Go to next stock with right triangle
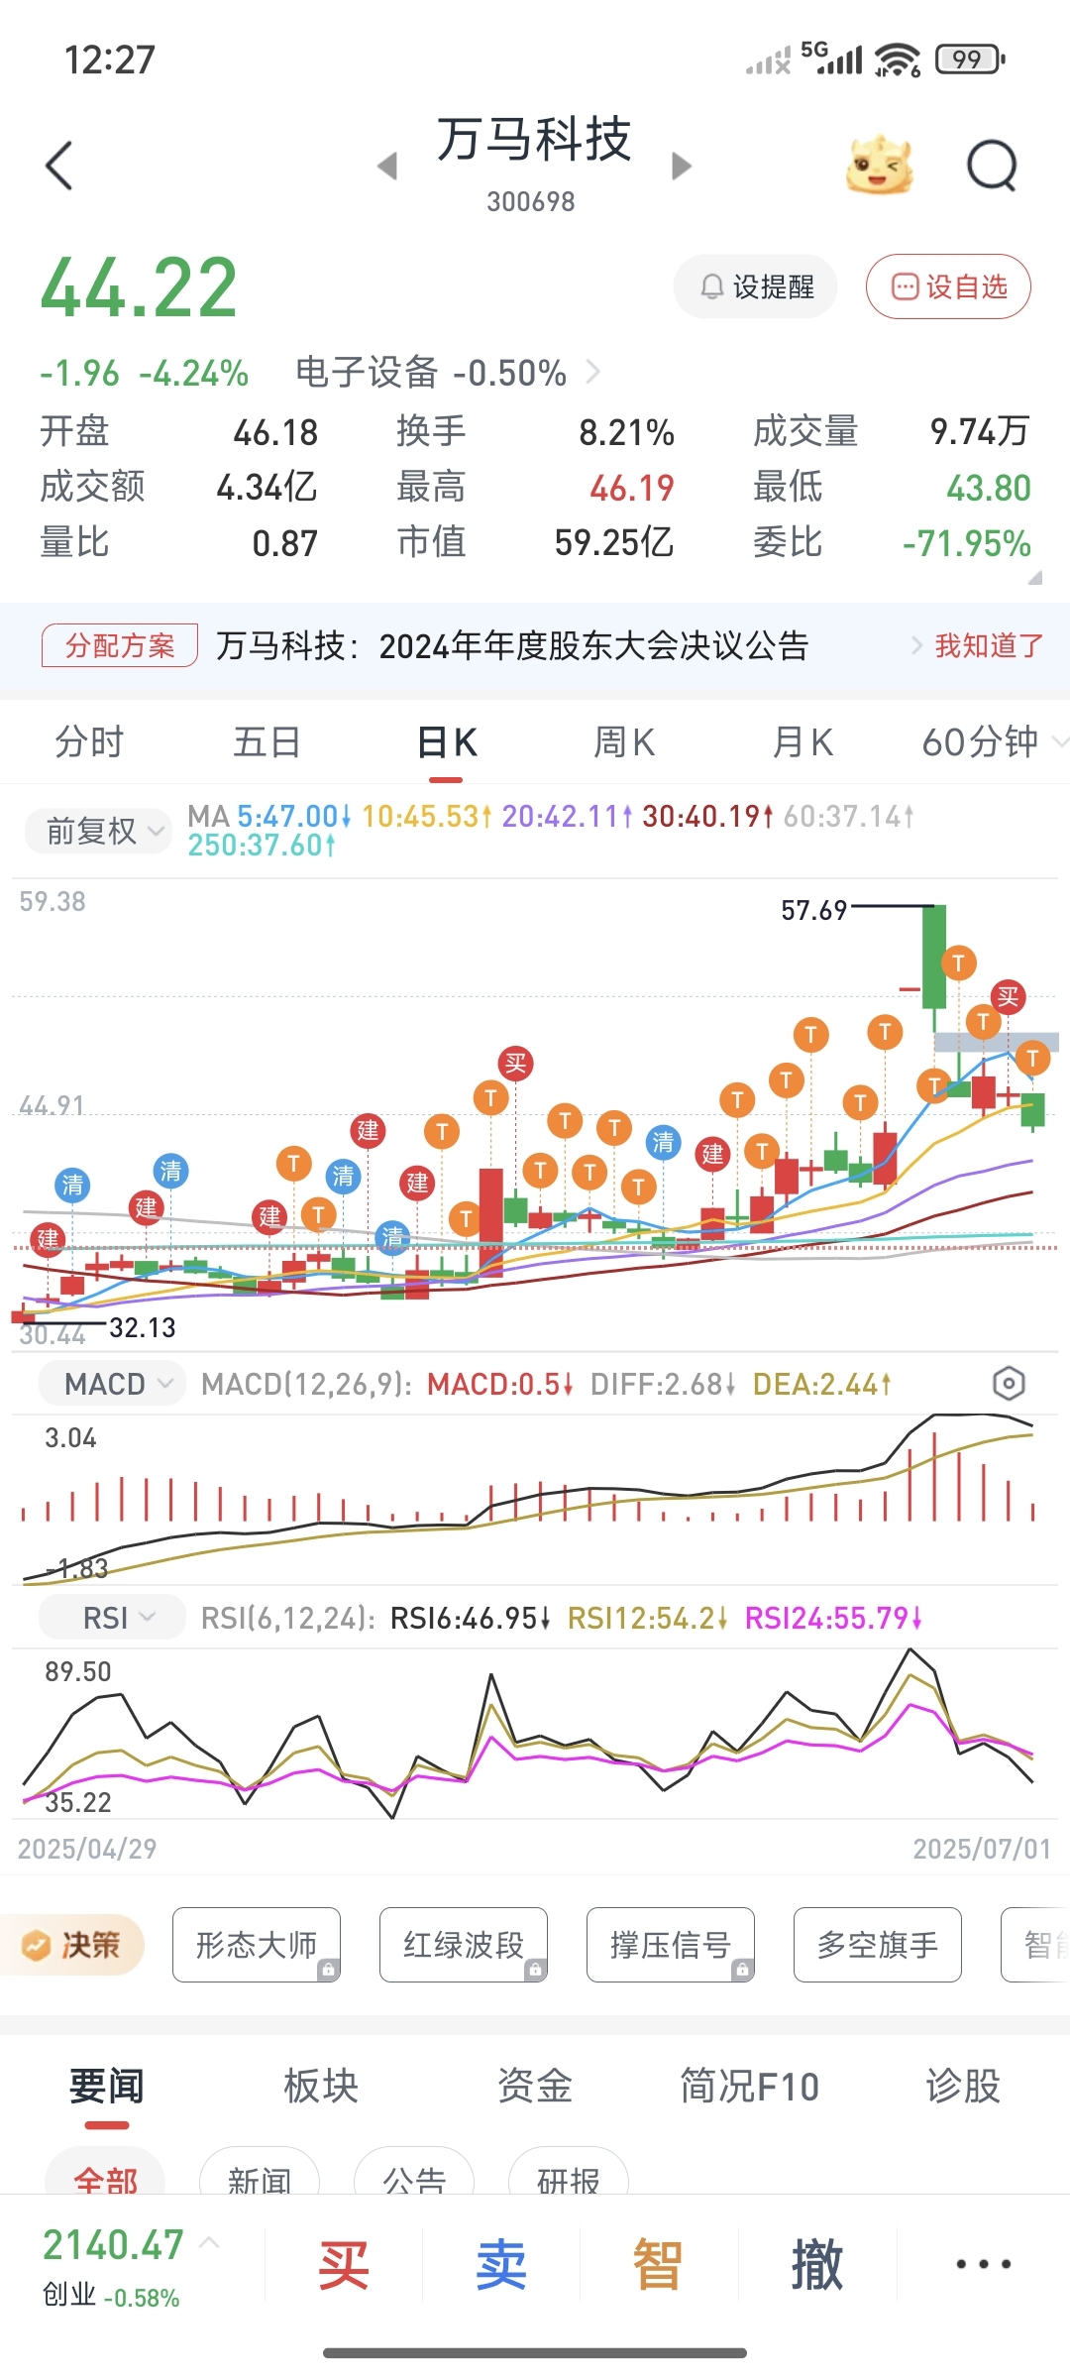The image size is (1070, 2379). 681,166
